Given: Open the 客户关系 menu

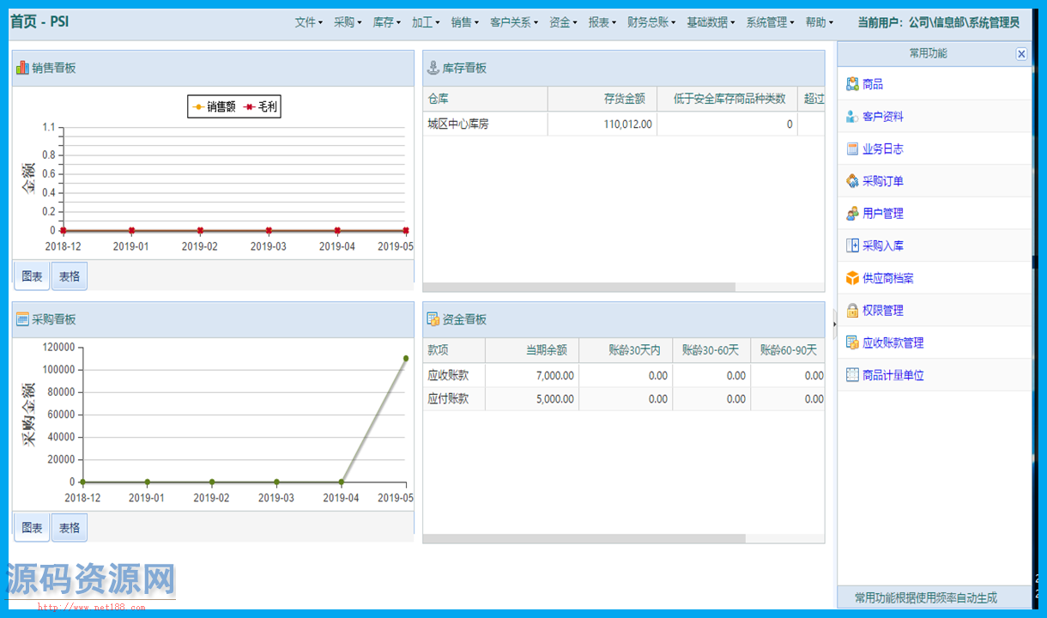Looking at the screenshot, I should 514,22.
